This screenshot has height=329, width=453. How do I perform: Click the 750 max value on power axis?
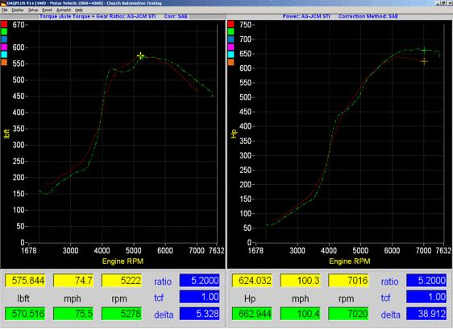[246, 25]
